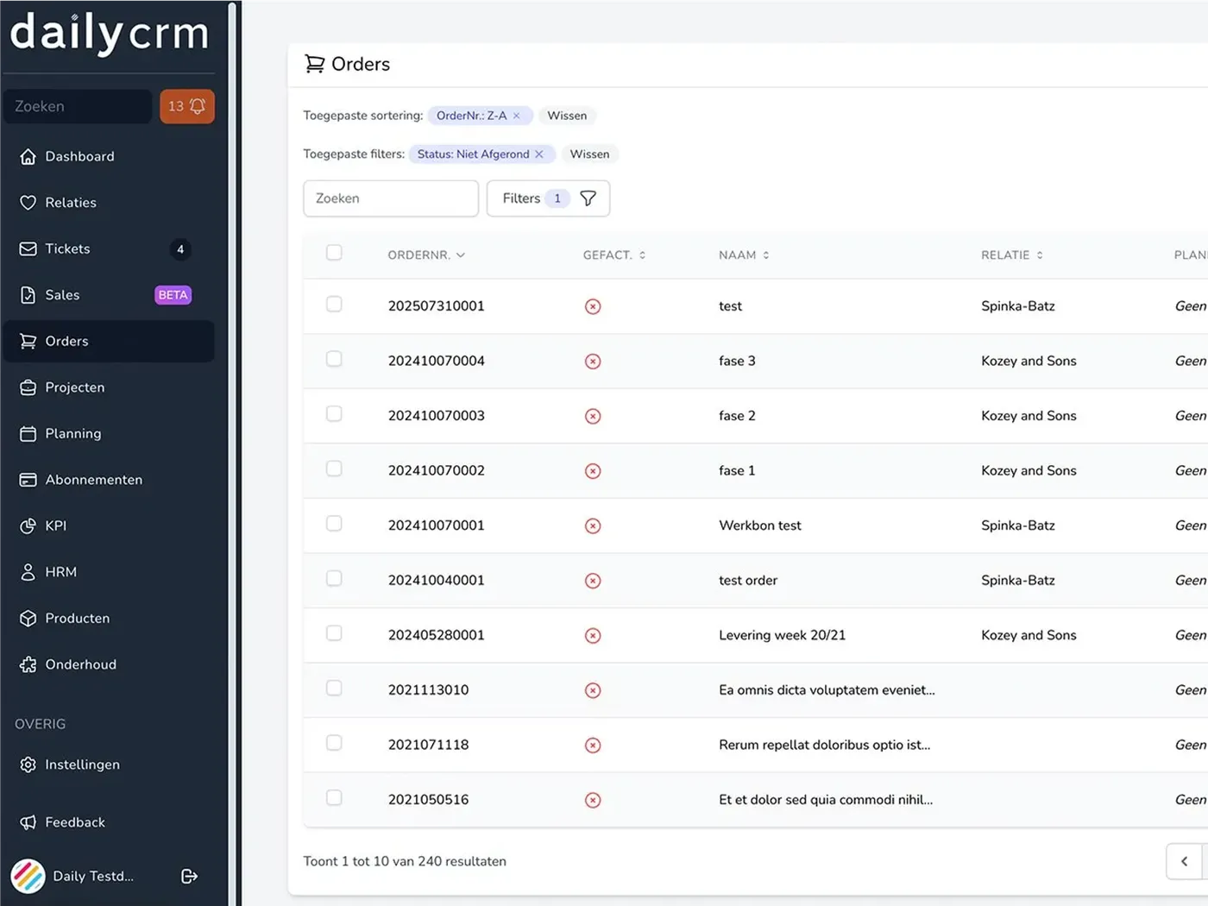The width and height of the screenshot is (1208, 906).
Task: Click the Orders cart icon in sidebar
Action: point(28,341)
